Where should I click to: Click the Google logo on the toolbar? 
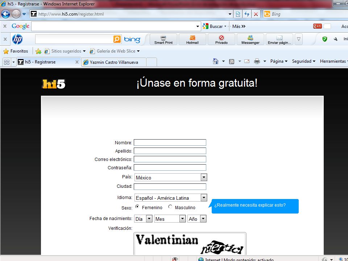coord(20,26)
